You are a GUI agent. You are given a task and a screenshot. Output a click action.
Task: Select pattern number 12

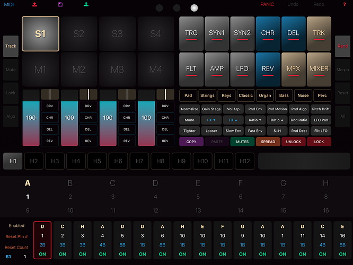coord(155,210)
